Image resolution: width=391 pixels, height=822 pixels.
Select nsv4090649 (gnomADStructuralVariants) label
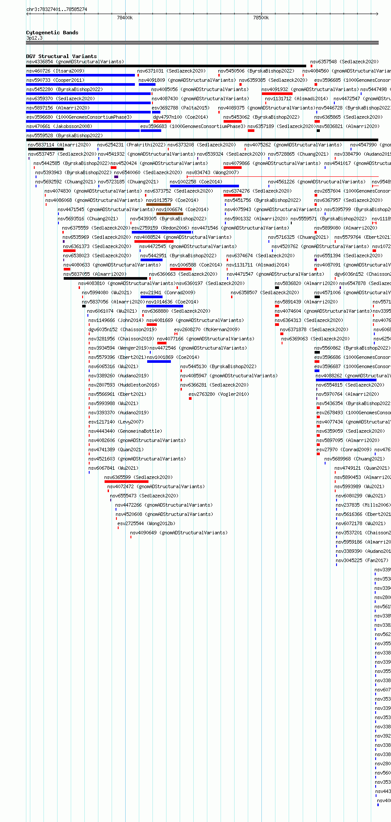pos(179,533)
